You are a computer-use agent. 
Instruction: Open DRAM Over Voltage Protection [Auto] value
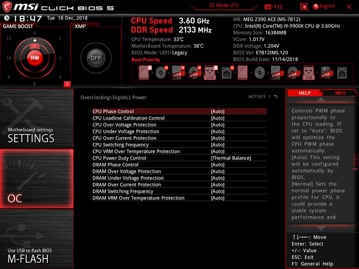point(217,171)
